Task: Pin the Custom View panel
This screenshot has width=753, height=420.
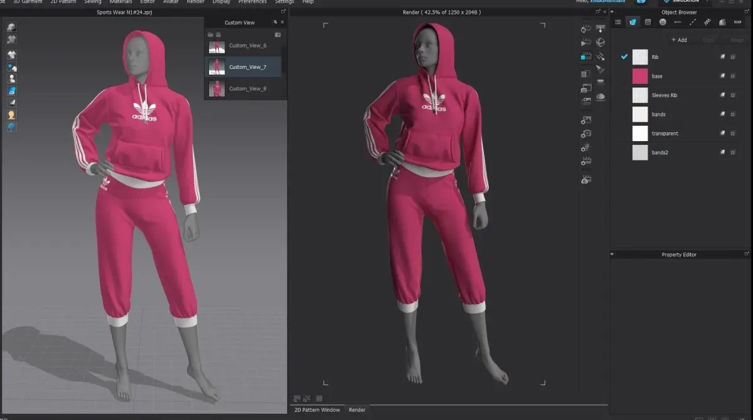Action: pyautogui.click(x=275, y=23)
